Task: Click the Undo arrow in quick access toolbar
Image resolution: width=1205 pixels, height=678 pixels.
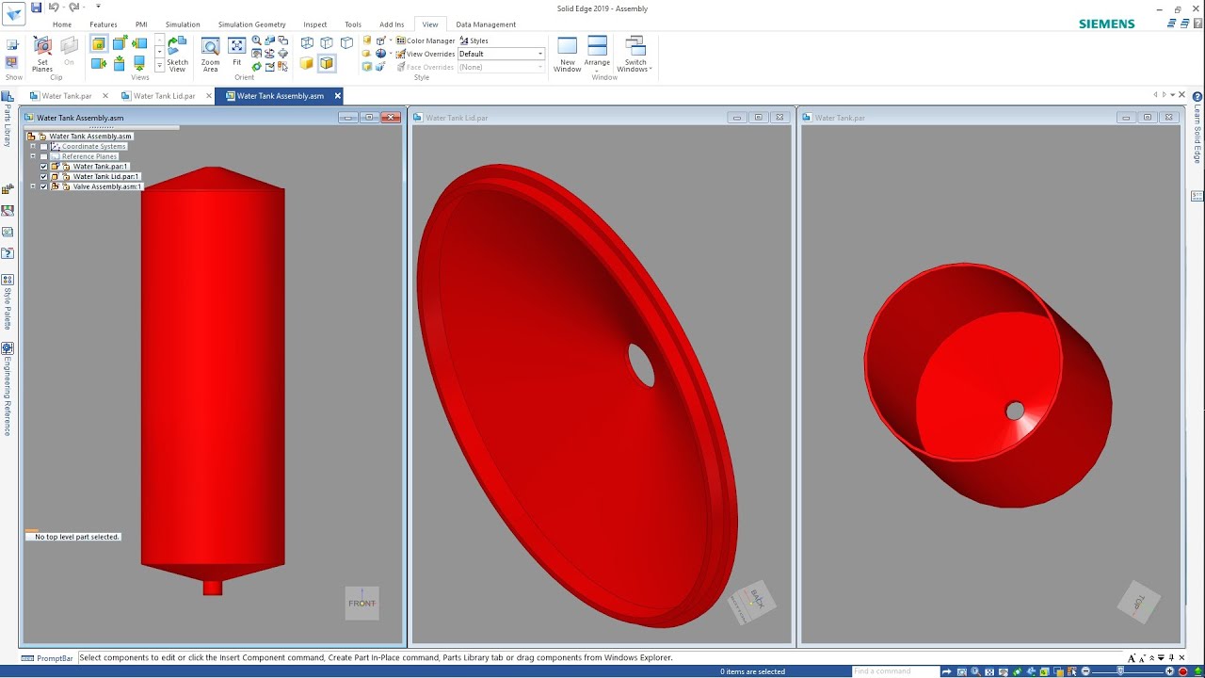Action: tap(54, 8)
